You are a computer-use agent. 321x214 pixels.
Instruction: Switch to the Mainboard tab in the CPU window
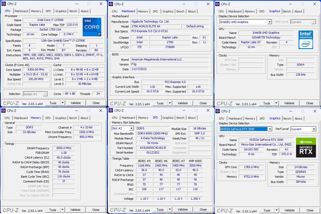[21, 11]
